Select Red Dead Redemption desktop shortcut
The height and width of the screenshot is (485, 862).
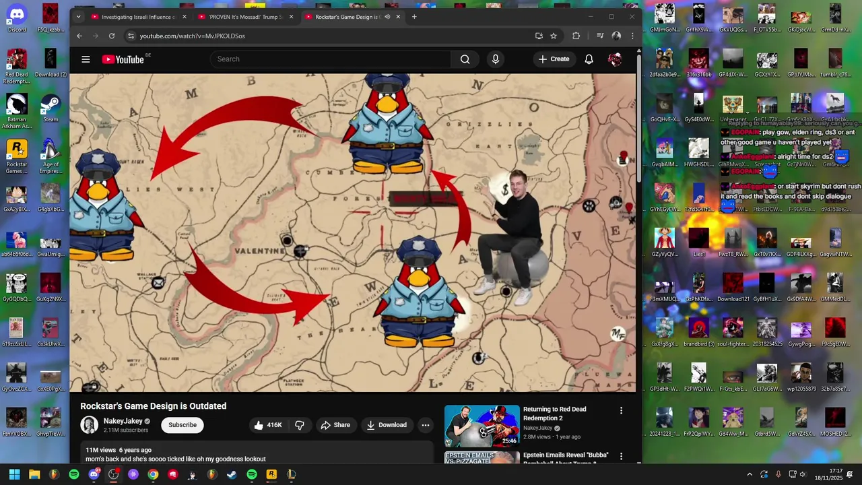(17, 66)
